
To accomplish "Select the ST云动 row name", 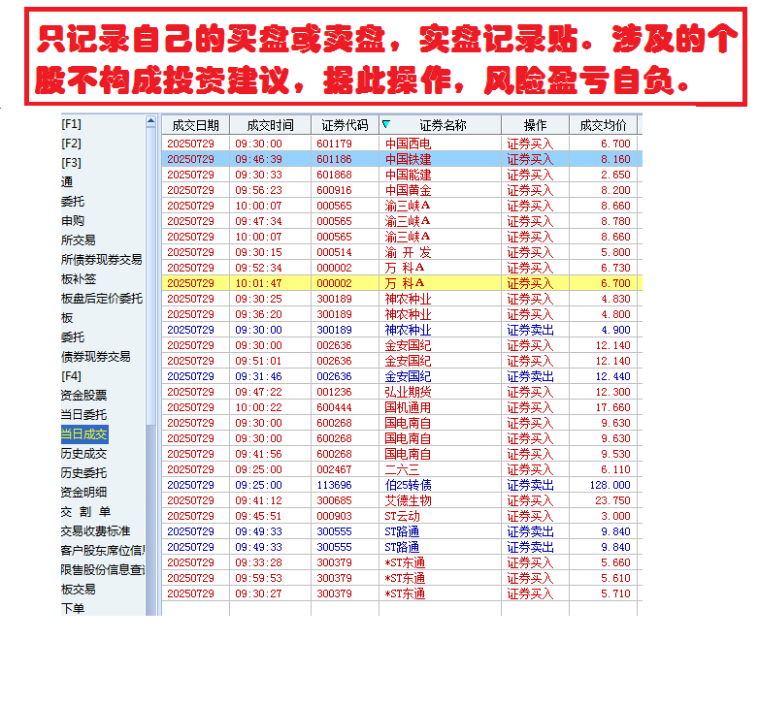I will pyautogui.click(x=402, y=516).
